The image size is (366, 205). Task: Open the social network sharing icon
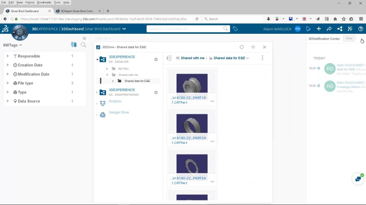click(340, 29)
